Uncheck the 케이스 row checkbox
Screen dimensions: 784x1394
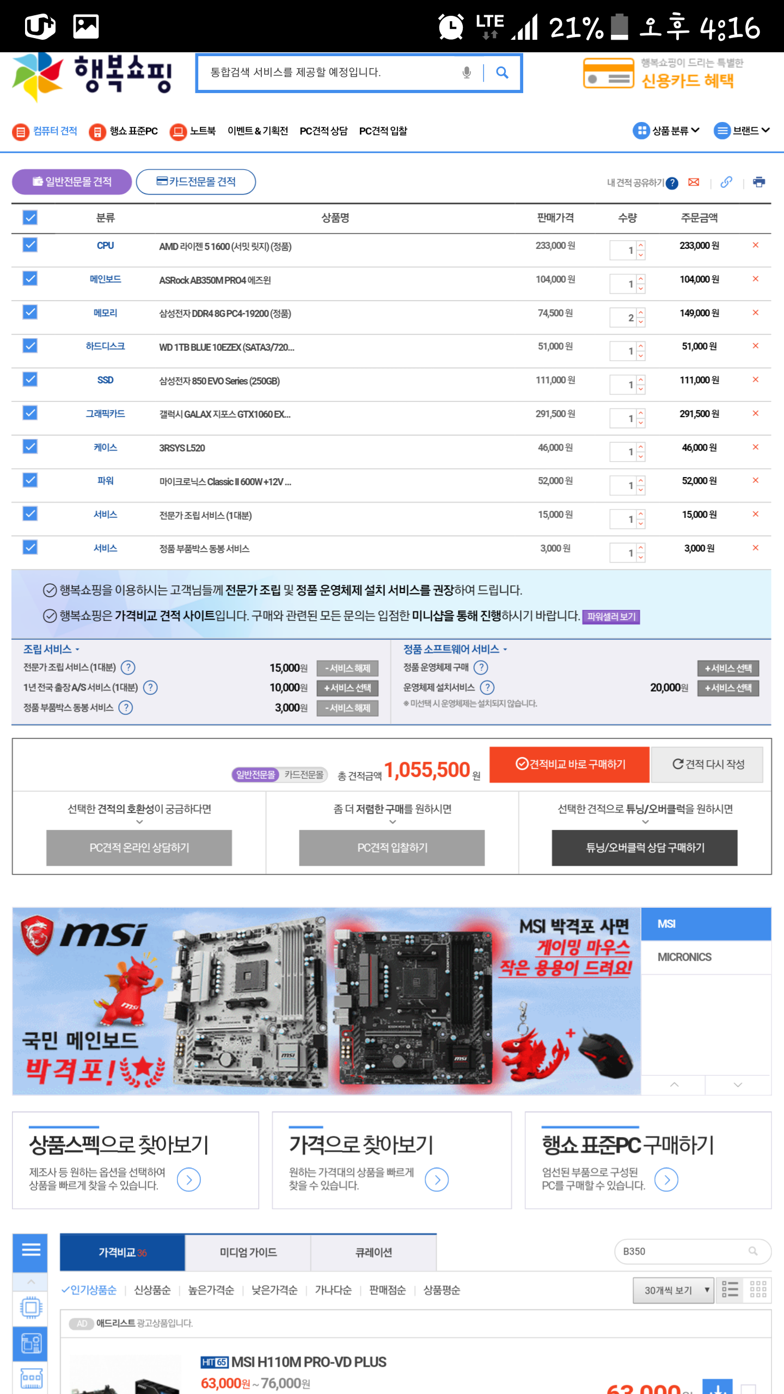[x=30, y=447]
